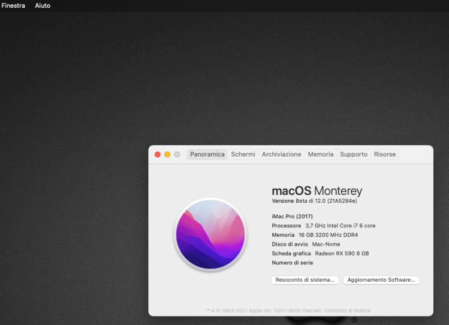The height and width of the screenshot is (325, 449).
Task: Select memory value 16 GB 3200 MHz DDR4
Action: 328,235
